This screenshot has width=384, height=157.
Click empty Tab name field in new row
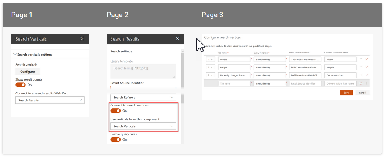pos(234,83)
